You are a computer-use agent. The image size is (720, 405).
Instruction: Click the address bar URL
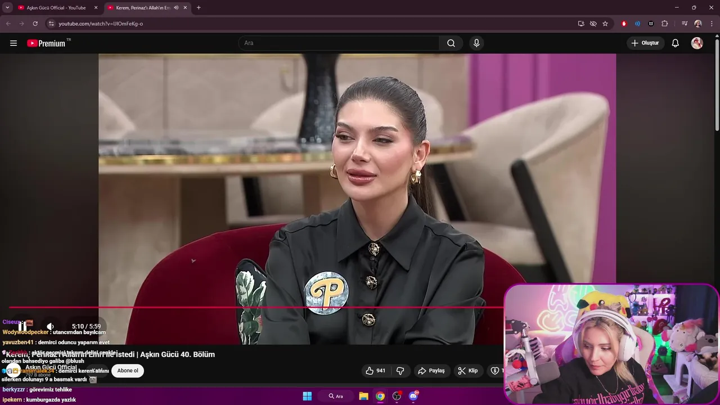click(101, 24)
